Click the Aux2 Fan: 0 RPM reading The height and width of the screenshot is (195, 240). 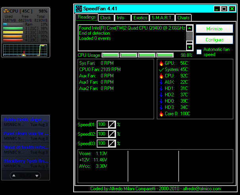click(x=96, y=88)
